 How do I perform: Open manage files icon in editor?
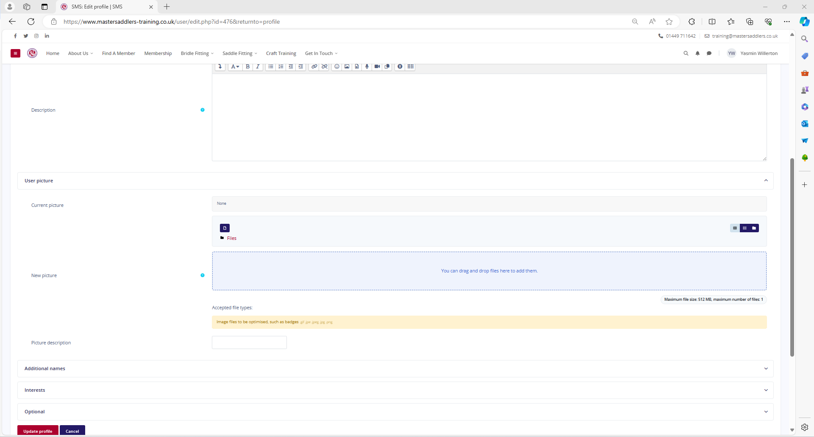(x=387, y=66)
